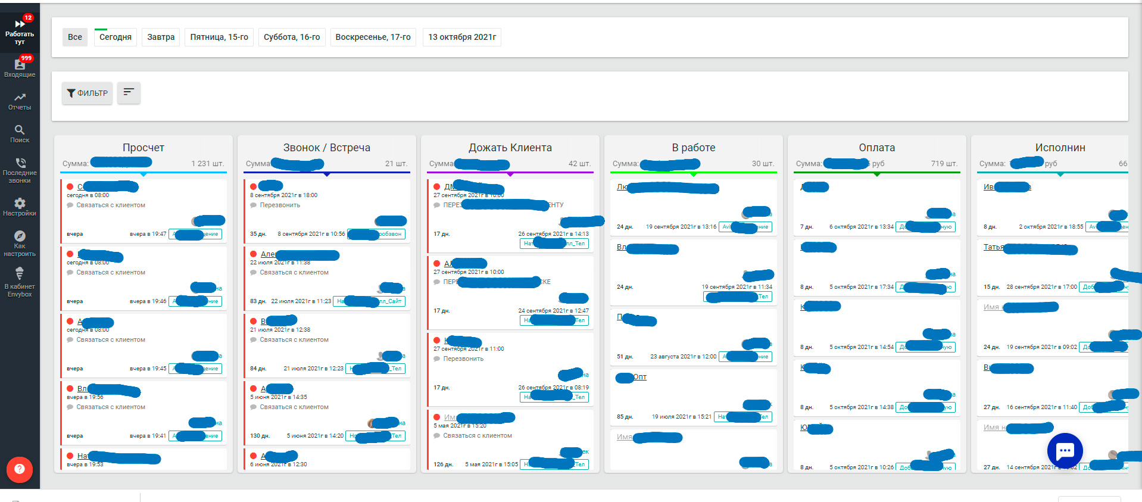This screenshot has width=1142, height=502.
Task: Click the 26 сентября 2021г в 14:13 date
Action: (554, 234)
